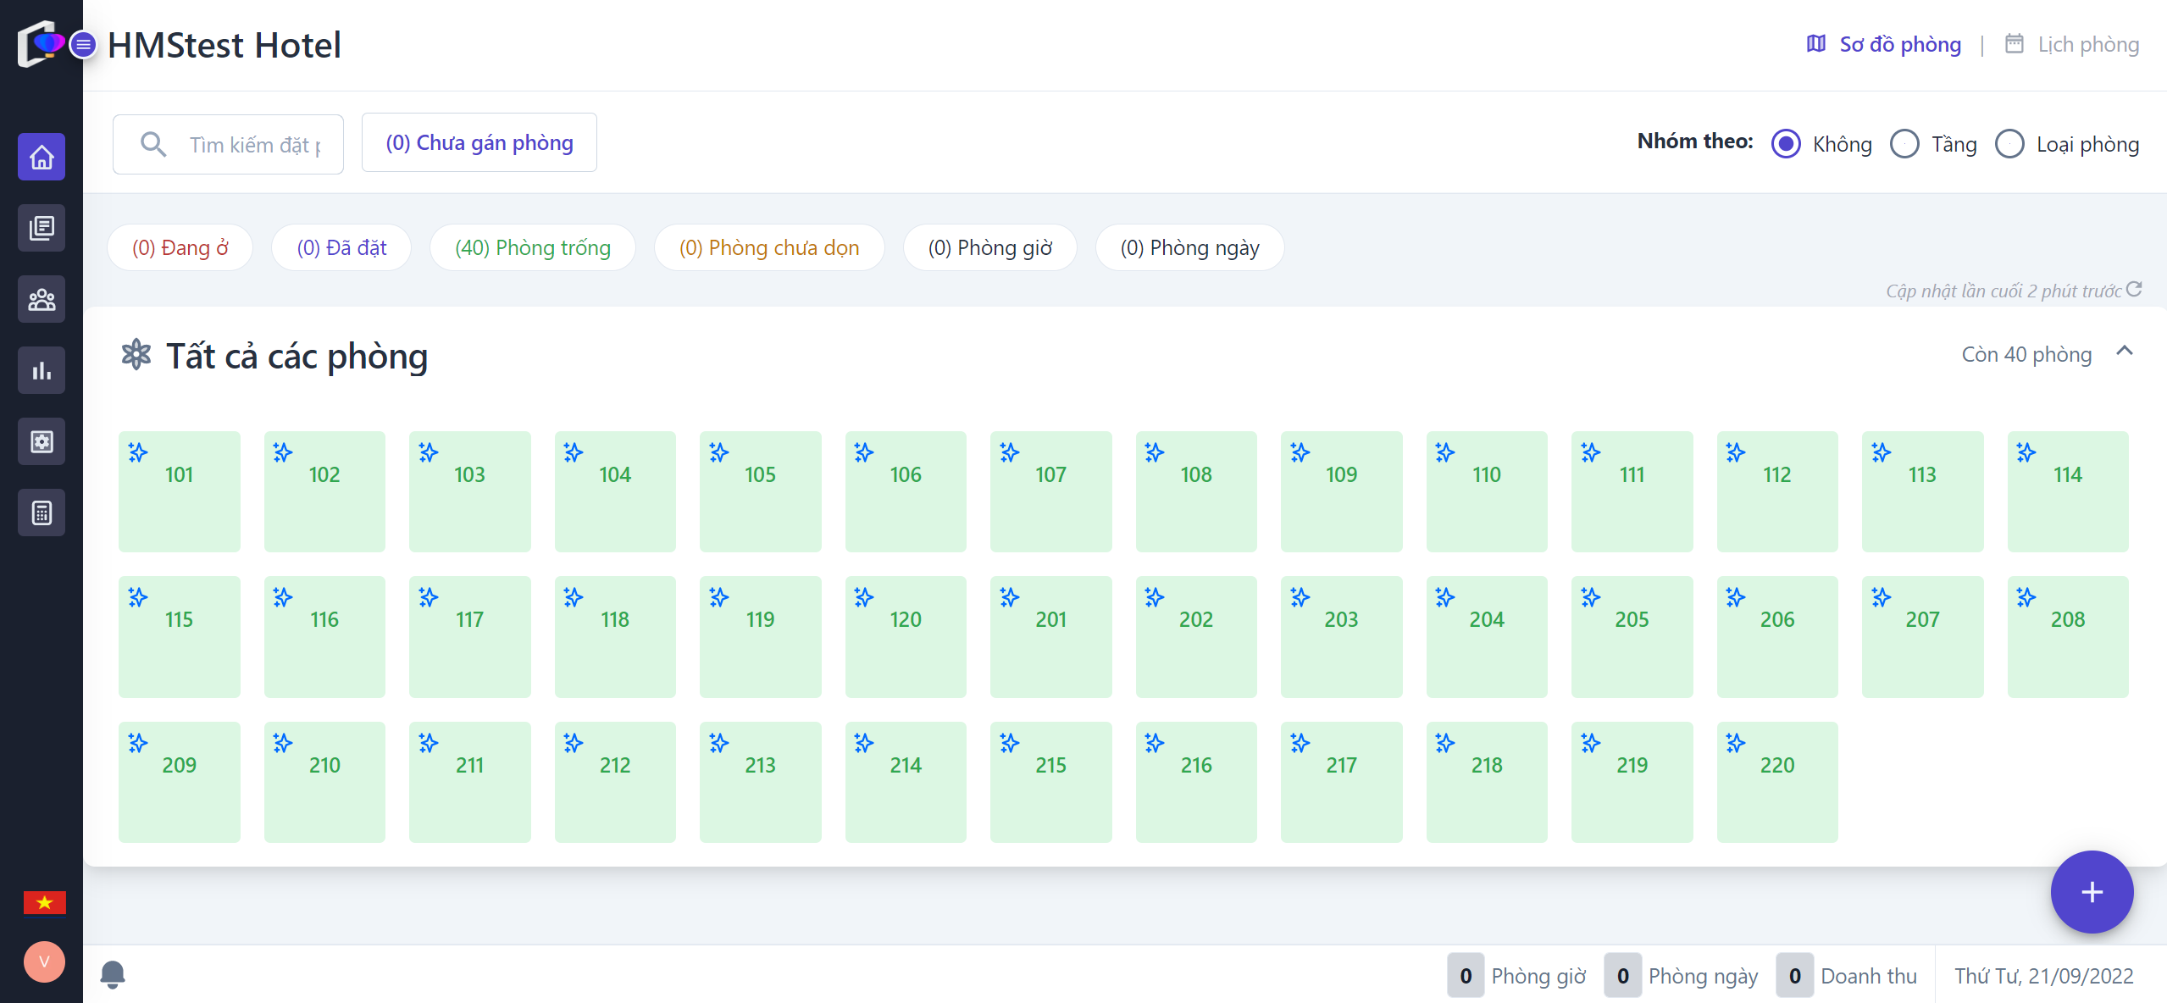Click the Vietnam flag language icon

click(x=44, y=902)
